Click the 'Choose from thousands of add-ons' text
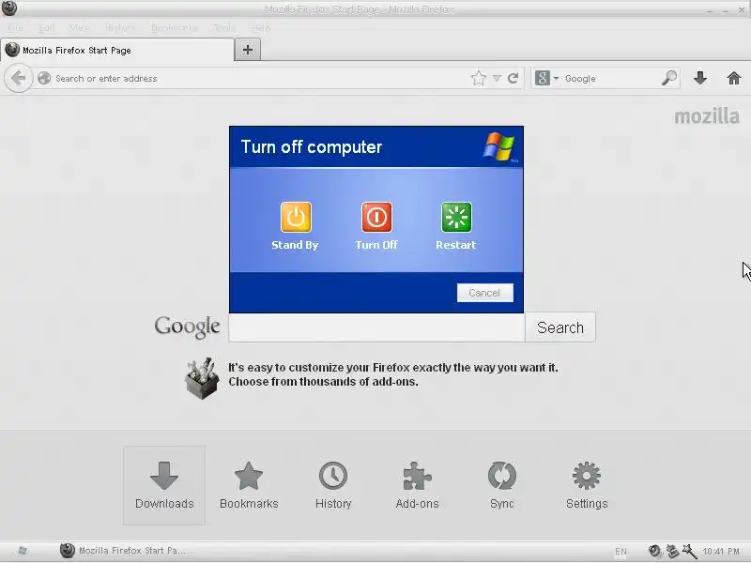 click(x=323, y=382)
